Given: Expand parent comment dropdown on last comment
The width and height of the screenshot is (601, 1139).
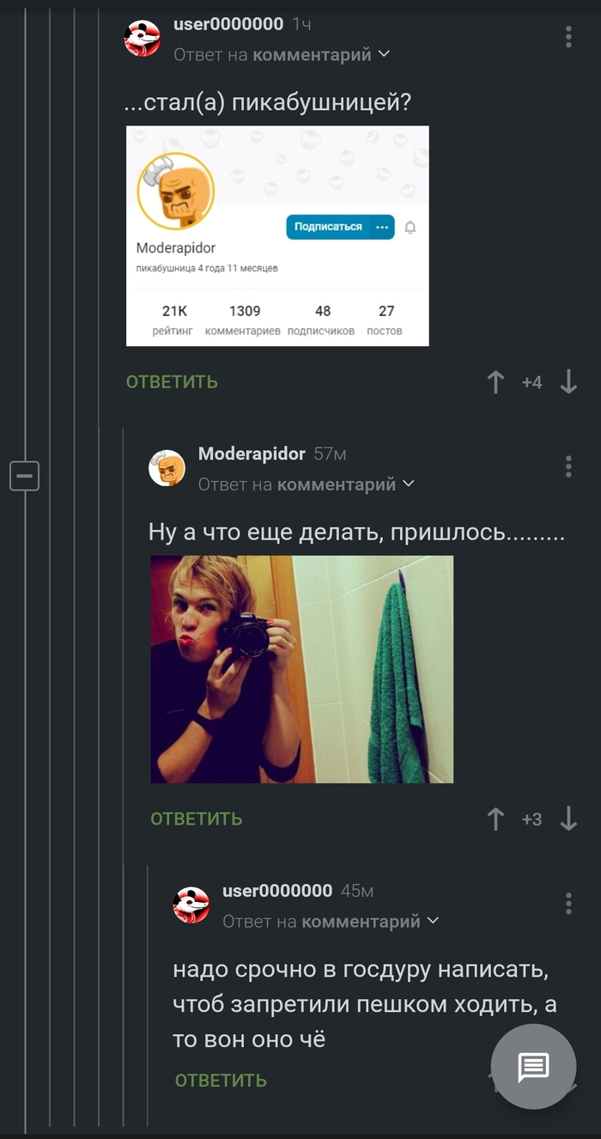Looking at the screenshot, I should (433, 921).
